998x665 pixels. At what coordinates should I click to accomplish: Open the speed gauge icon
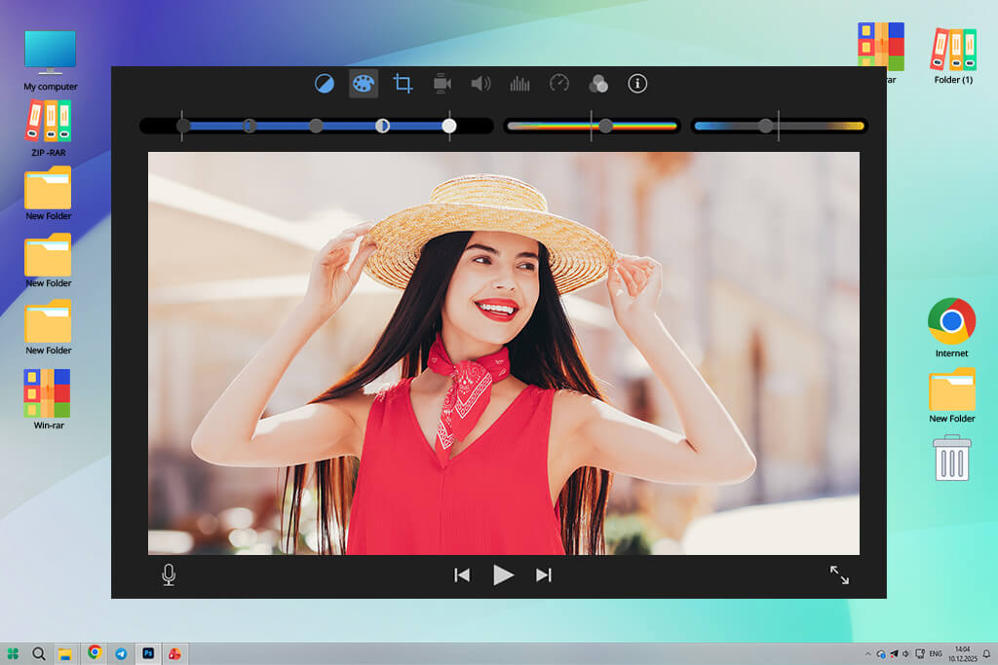(x=558, y=84)
